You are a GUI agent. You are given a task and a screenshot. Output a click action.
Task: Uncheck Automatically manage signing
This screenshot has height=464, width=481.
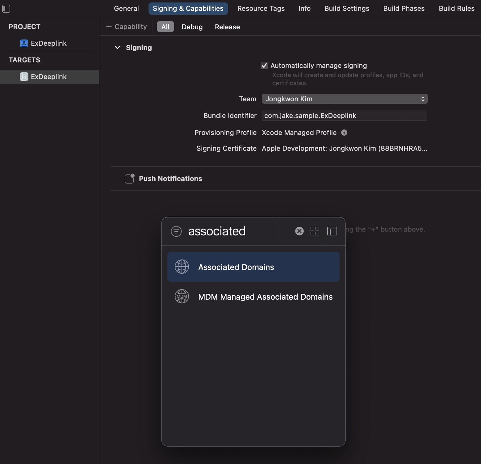coord(264,65)
